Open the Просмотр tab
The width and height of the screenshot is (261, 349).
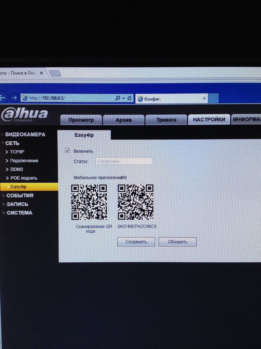click(81, 120)
